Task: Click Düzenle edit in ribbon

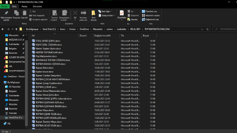Action: (133, 16)
